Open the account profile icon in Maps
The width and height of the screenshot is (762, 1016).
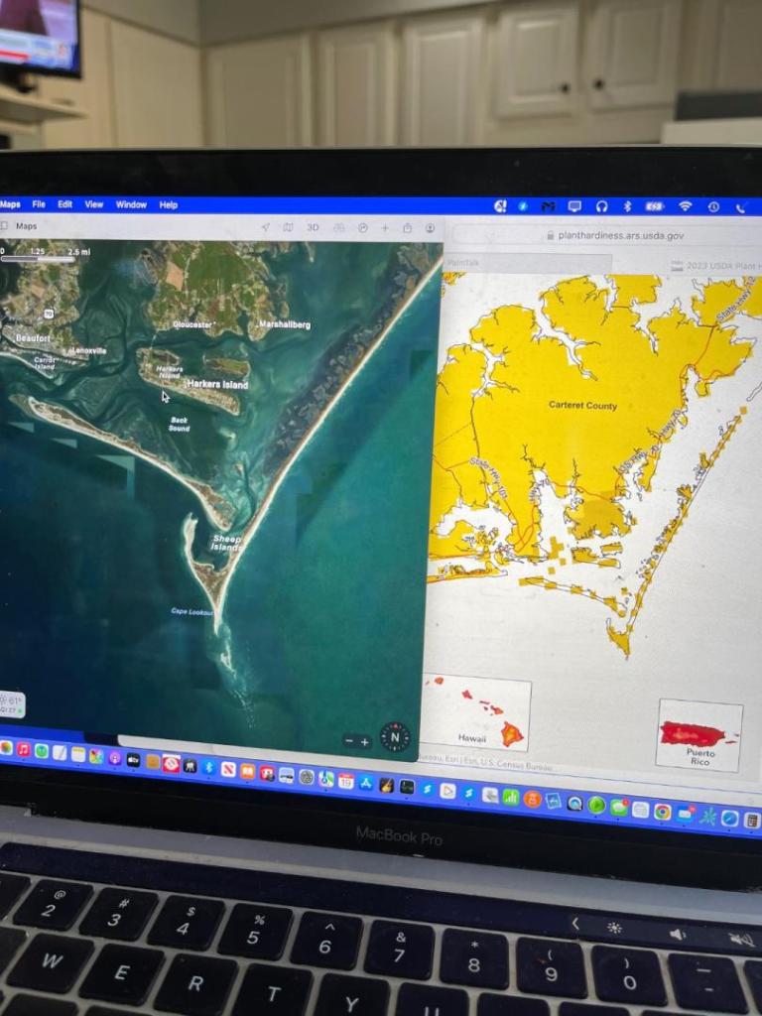[x=430, y=229]
